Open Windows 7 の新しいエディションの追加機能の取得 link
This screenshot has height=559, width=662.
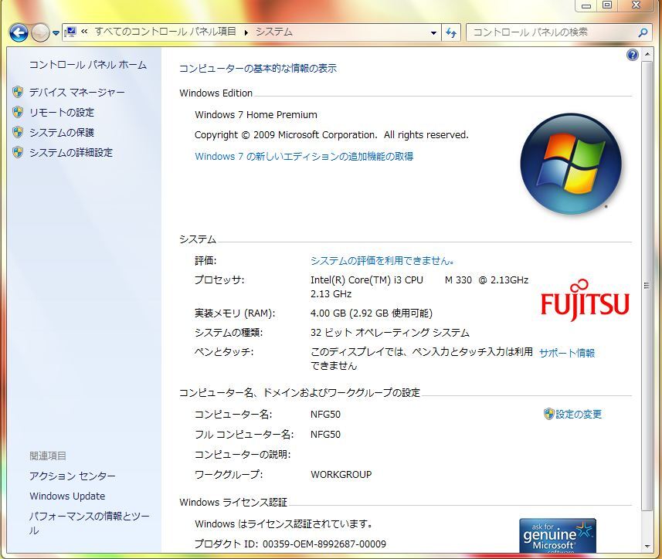pos(304,157)
